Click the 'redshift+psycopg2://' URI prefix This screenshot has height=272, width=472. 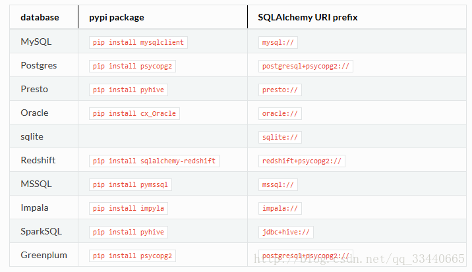coord(302,161)
